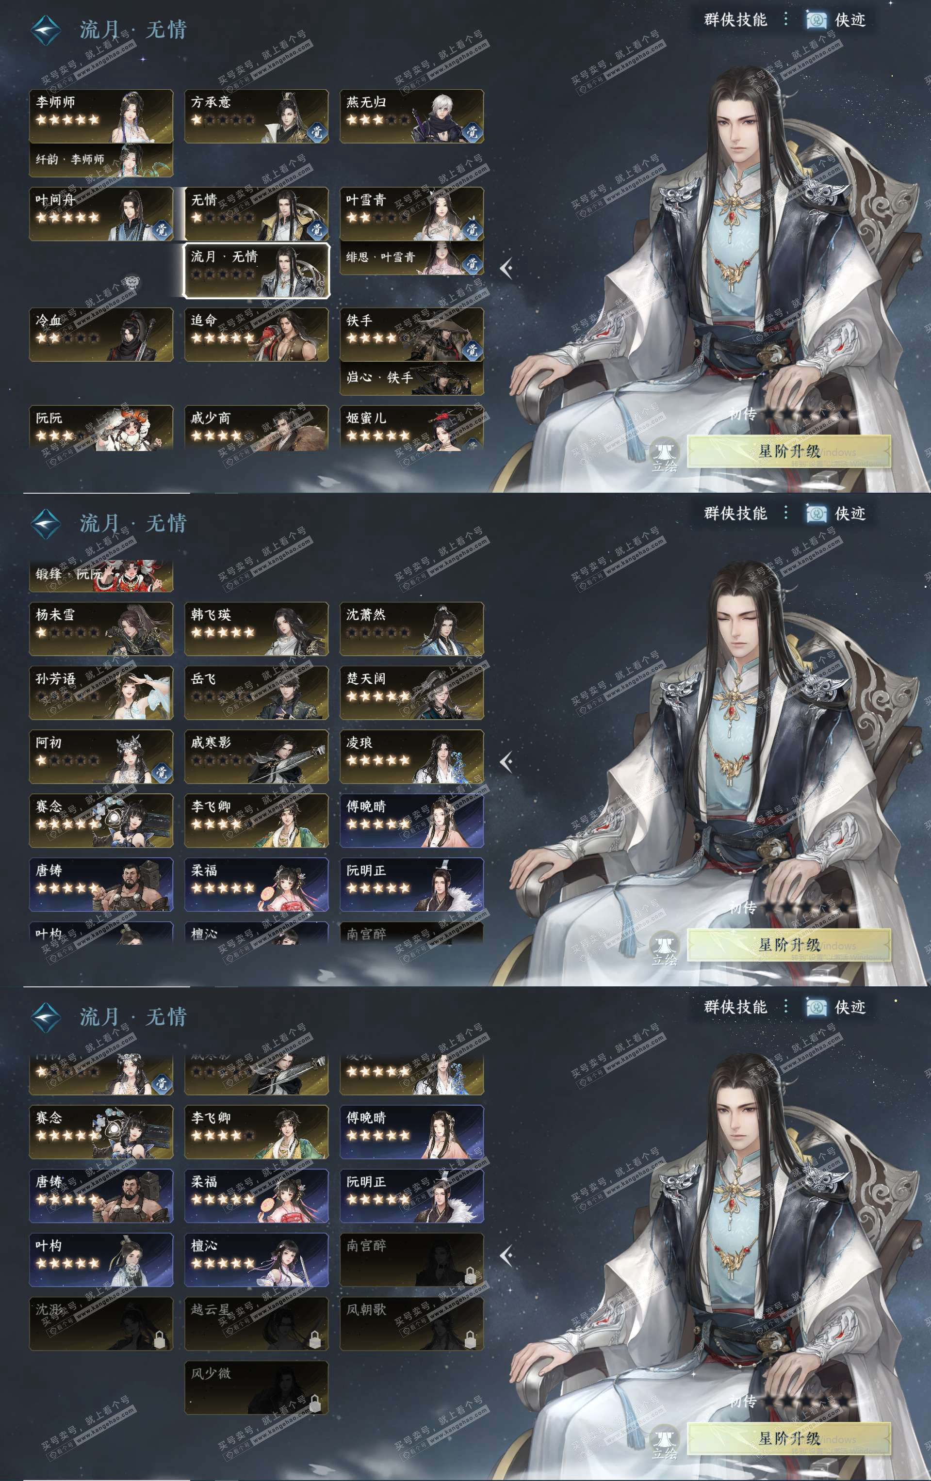
Task: Click the 觉 awakening badge on 叶问舟's card
Action: pos(161,229)
